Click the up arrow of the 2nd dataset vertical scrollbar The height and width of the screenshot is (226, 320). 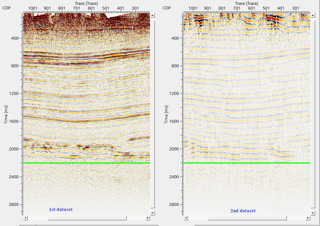[x=313, y=16]
